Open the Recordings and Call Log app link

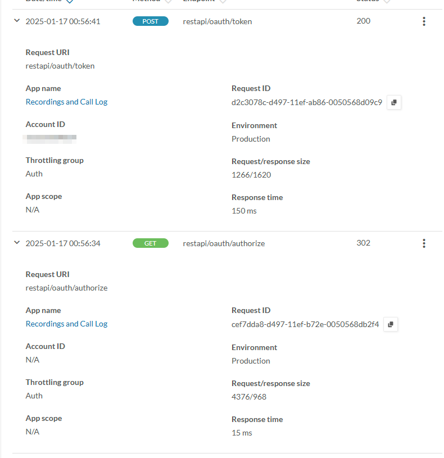pos(66,102)
